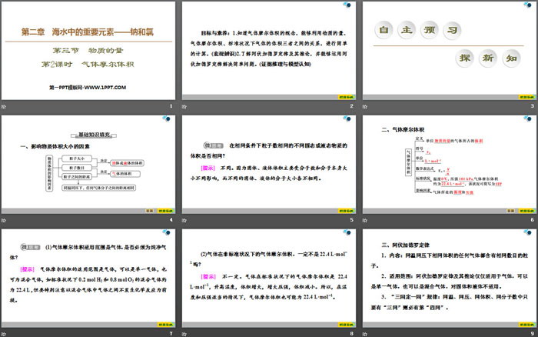
Task: Click the blue circle icon on slide 2
Action: point(188,5)
